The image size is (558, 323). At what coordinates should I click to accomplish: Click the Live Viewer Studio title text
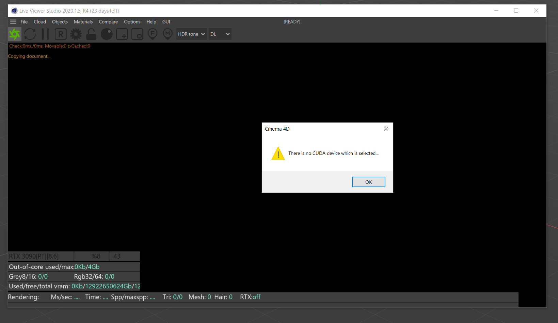69,11
